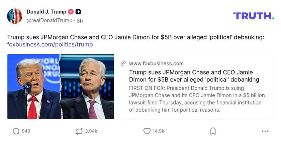Click the @realDonaldTrump handle
The image size is (281, 144).
50,20
